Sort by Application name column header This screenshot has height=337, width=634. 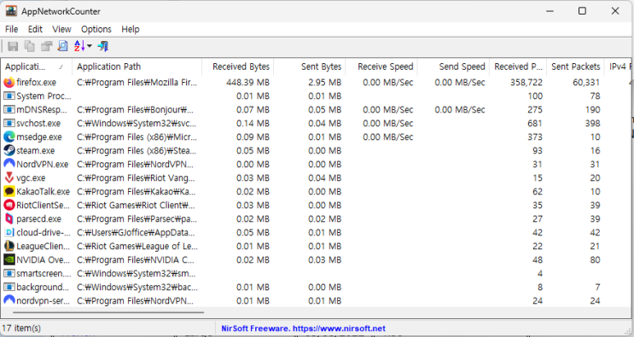click(37, 67)
